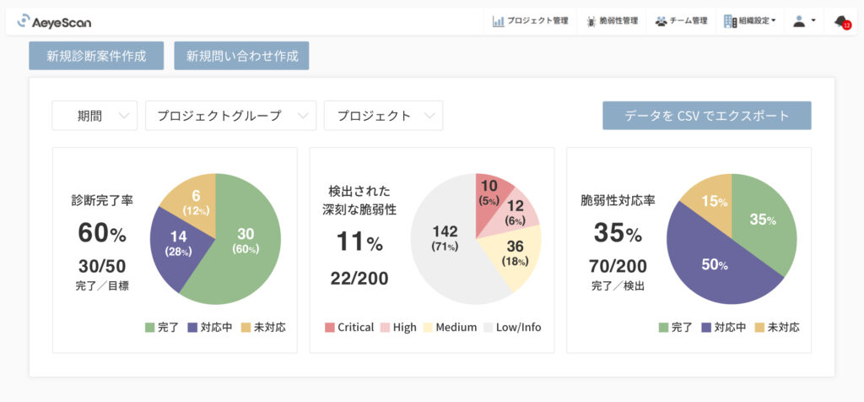864x402 pixels.
Task: Click the 新規問い合わせ作成 button
Action: [241, 56]
